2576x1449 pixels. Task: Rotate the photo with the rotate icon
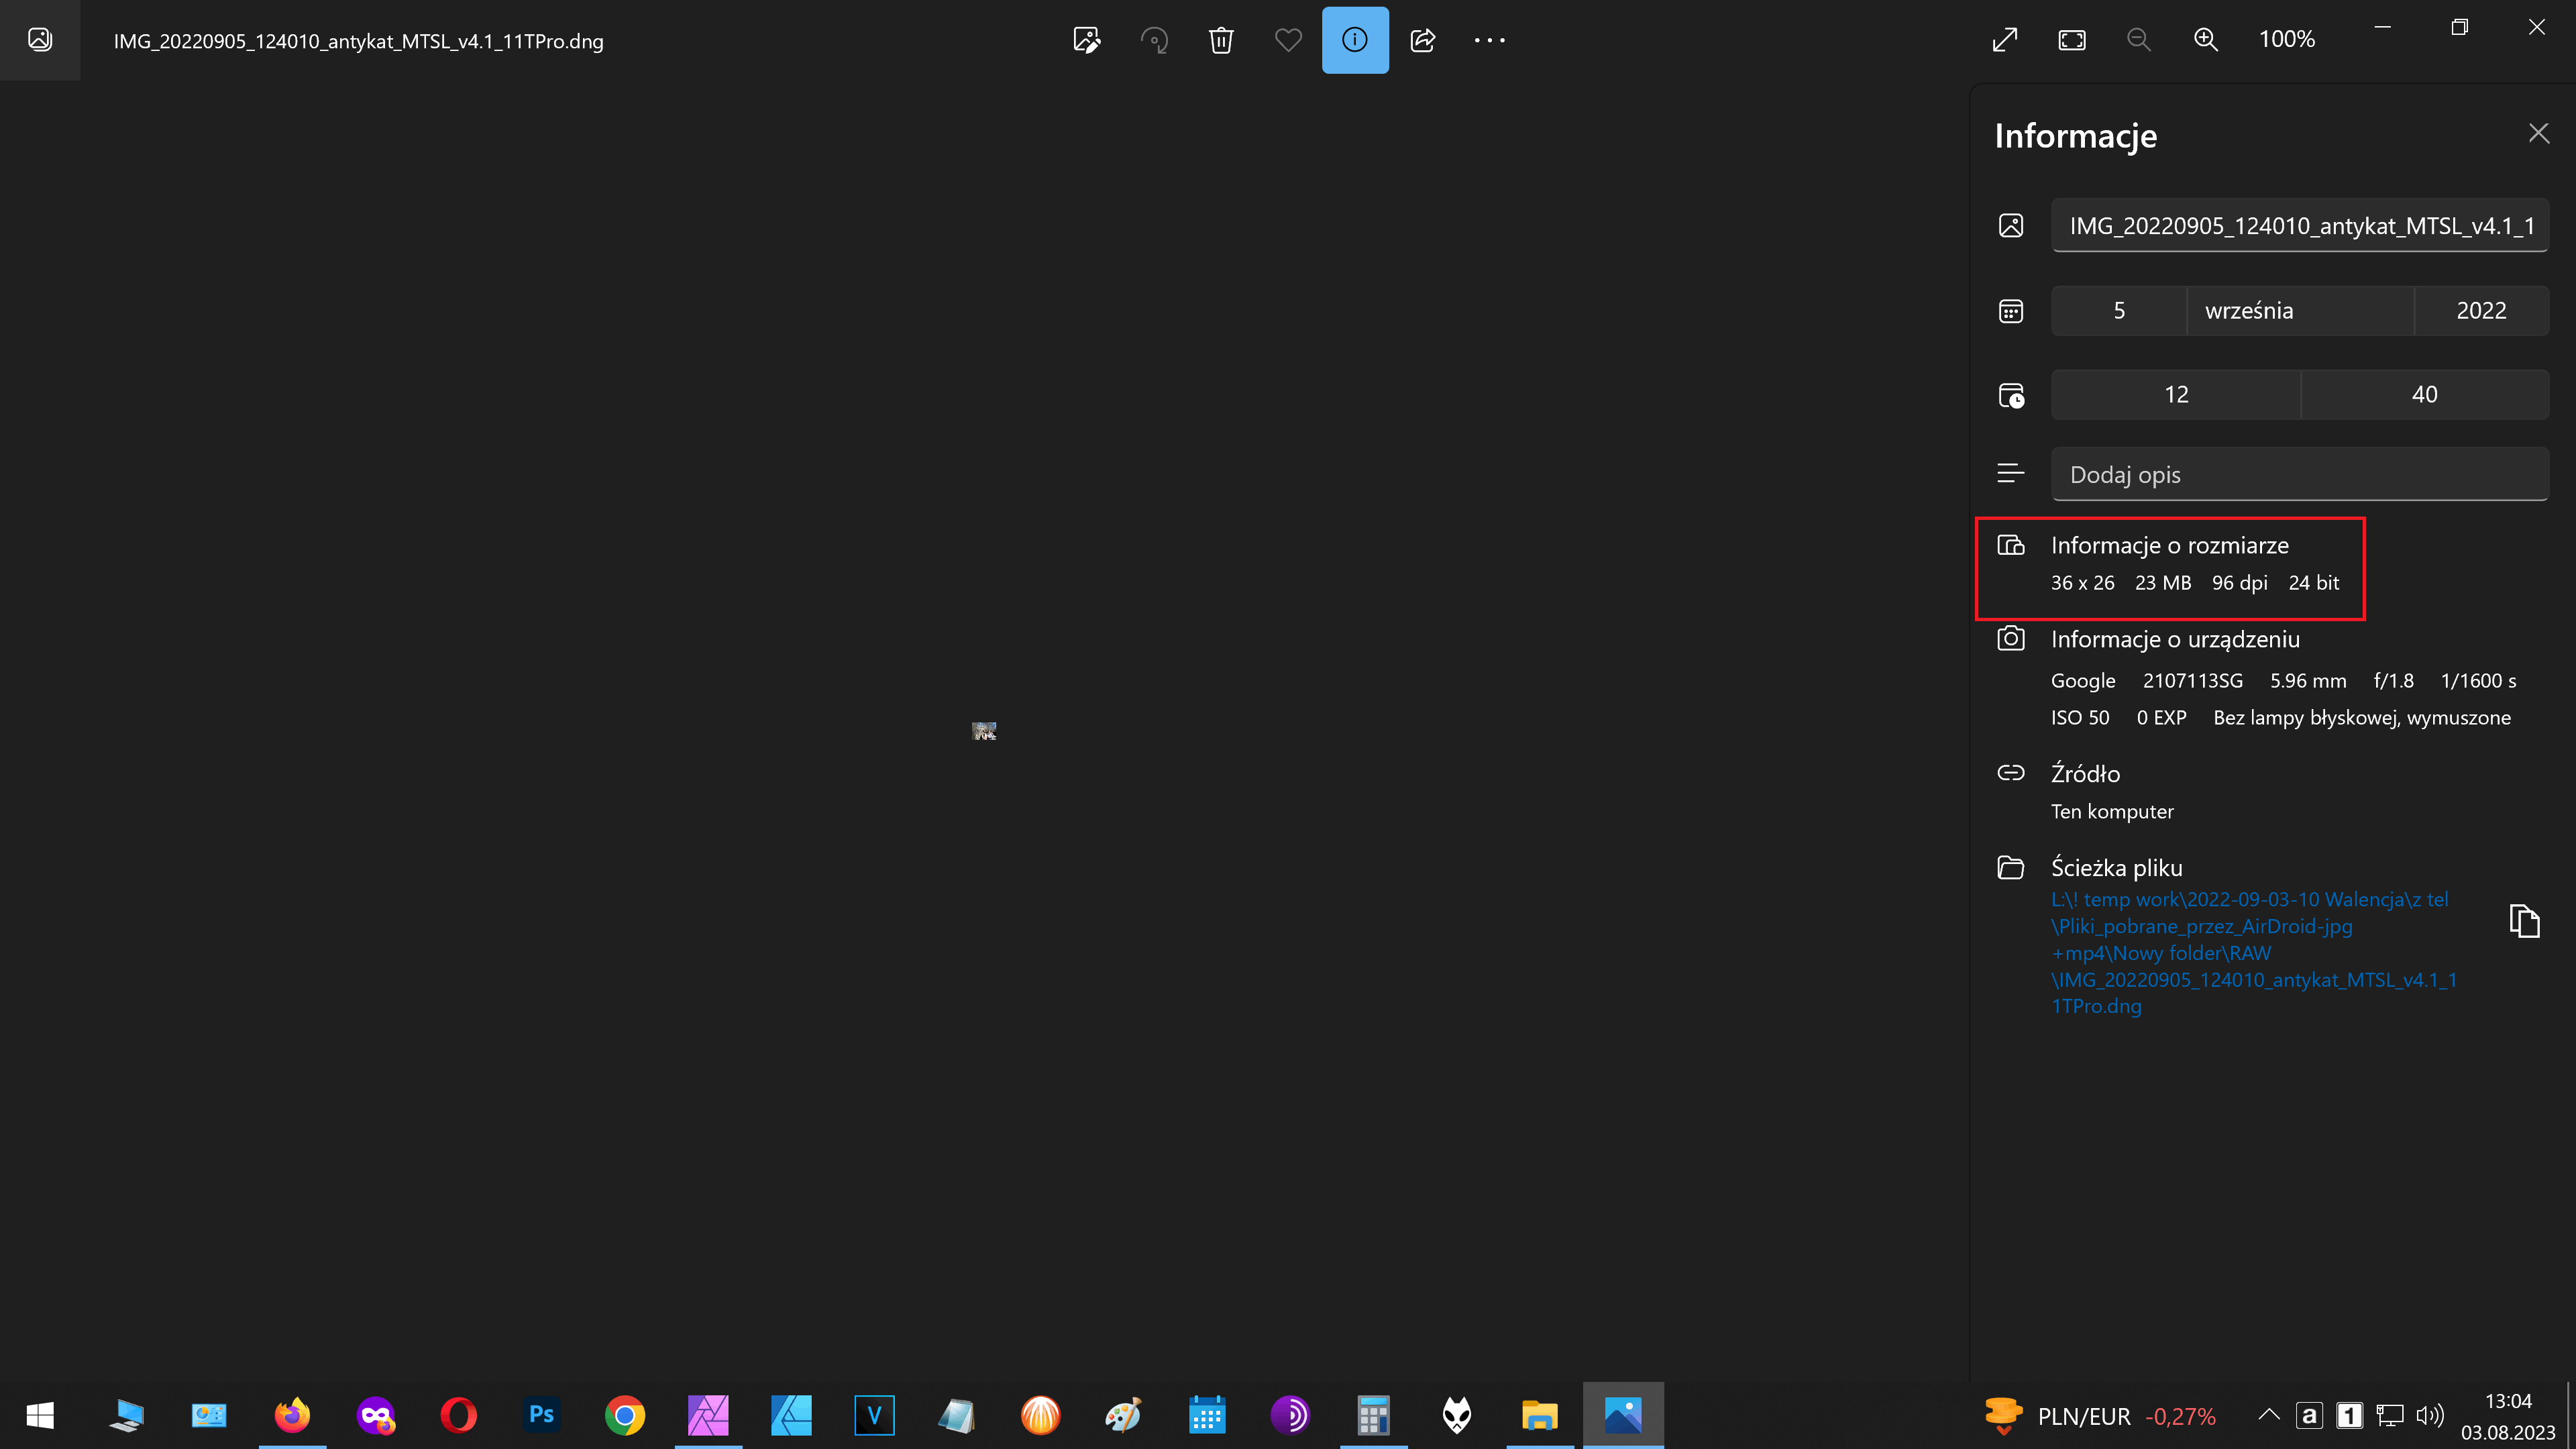(1154, 40)
